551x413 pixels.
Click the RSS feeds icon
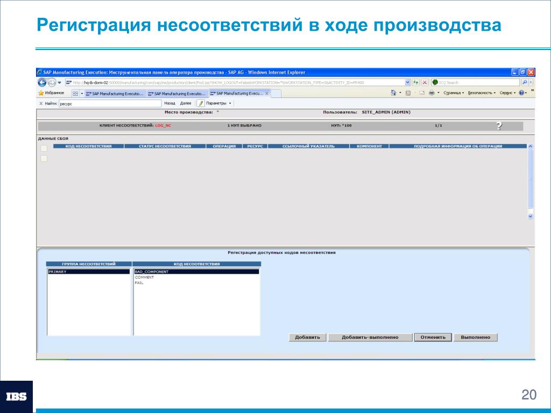[408, 93]
